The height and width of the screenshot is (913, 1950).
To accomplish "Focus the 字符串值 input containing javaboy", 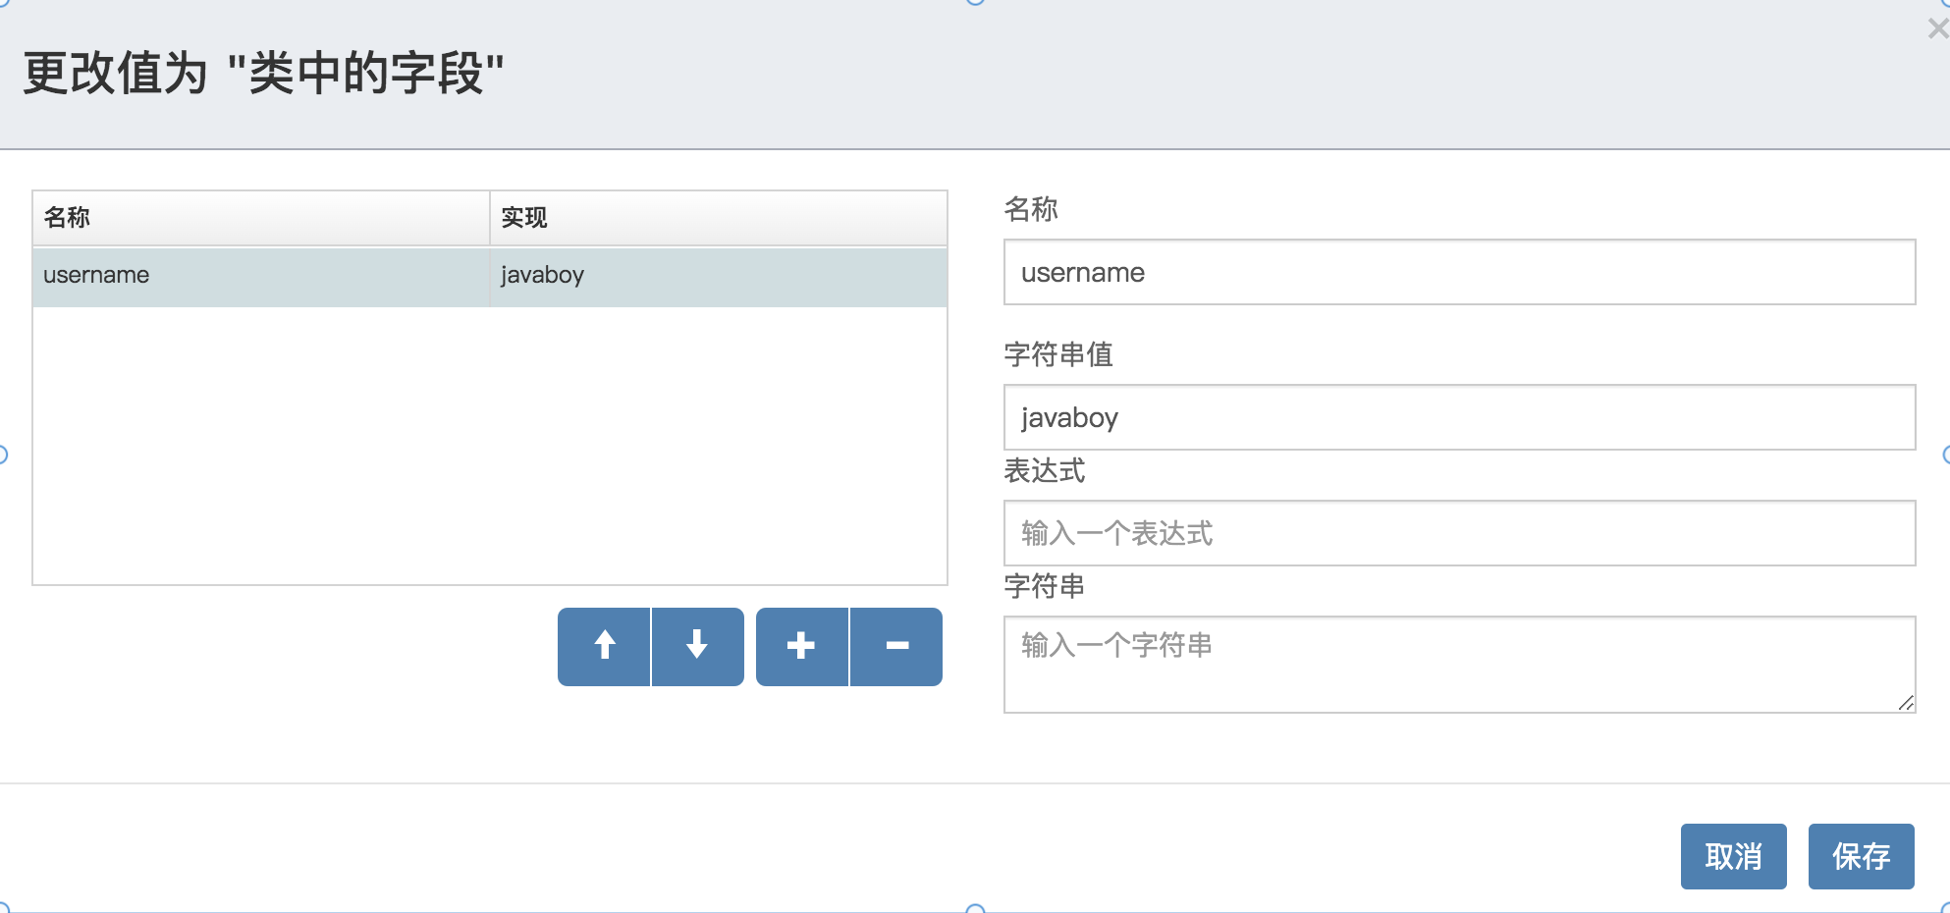I will point(1459,418).
